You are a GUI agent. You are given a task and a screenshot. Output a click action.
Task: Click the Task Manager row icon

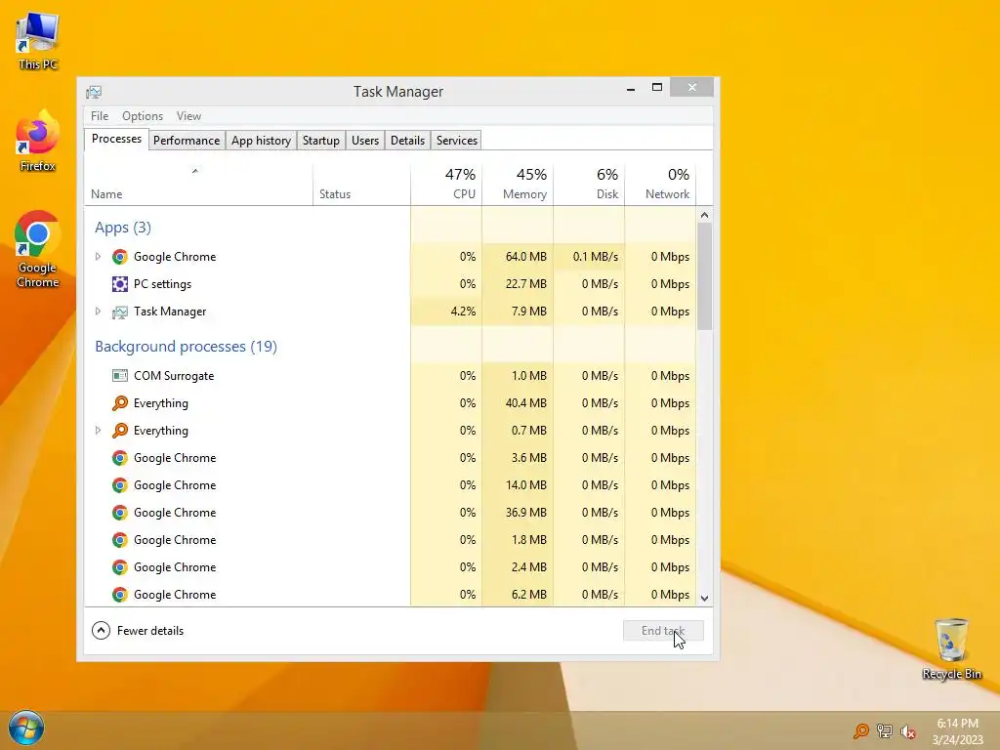point(119,312)
